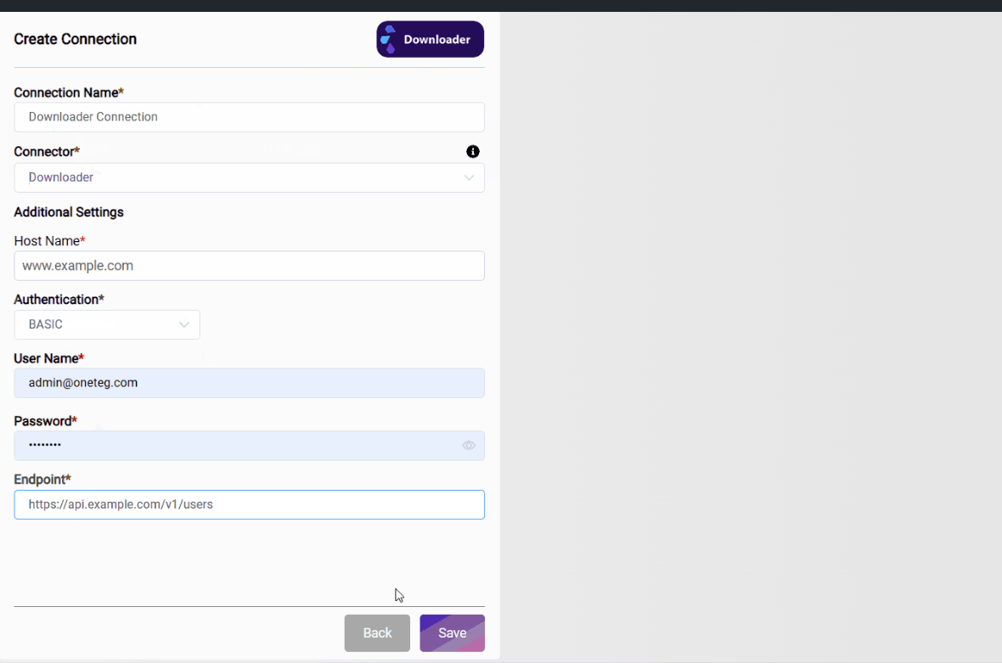
Task: Click the Connector info icon
Action: [x=472, y=151]
